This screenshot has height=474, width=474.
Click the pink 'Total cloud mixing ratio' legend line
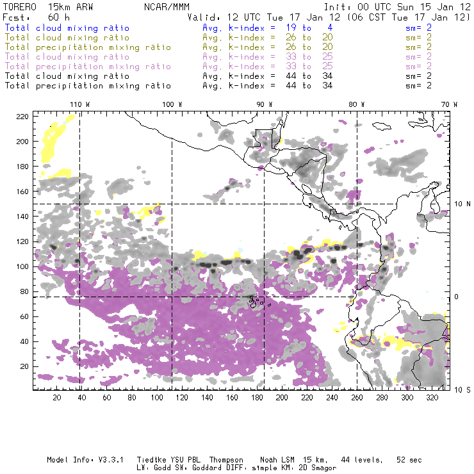coord(67,57)
